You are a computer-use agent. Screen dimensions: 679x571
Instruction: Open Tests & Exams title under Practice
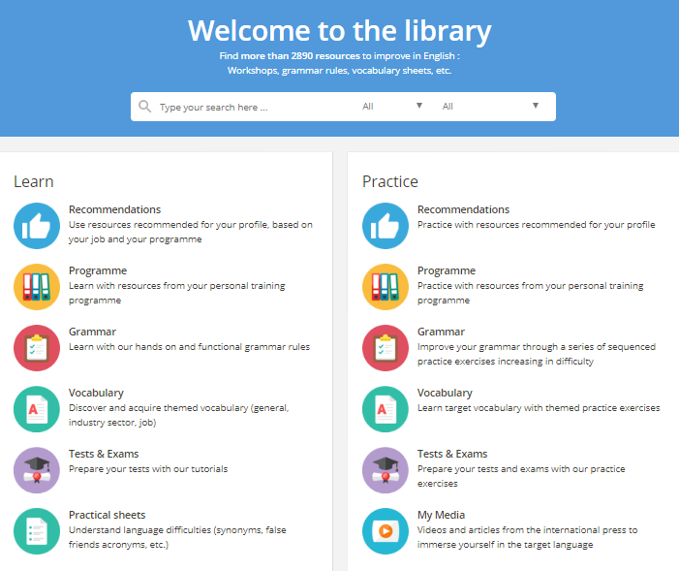pos(452,454)
